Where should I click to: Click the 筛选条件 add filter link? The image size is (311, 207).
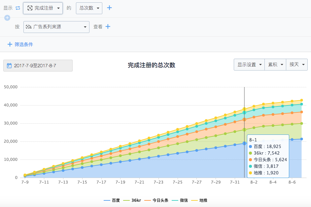click(x=23, y=44)
